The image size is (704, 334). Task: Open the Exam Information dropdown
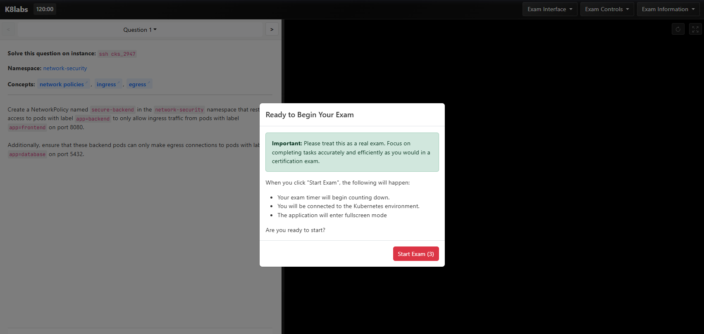click(x=668, y=9)
